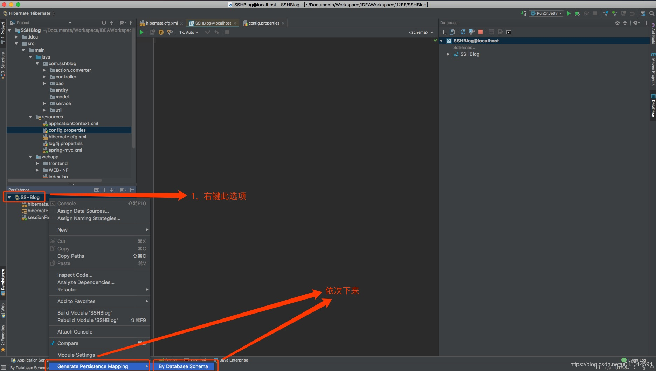Open Project panel gear settings
Image resolution: width=656 pixels, height=371 pixels.
pos(122,23)
